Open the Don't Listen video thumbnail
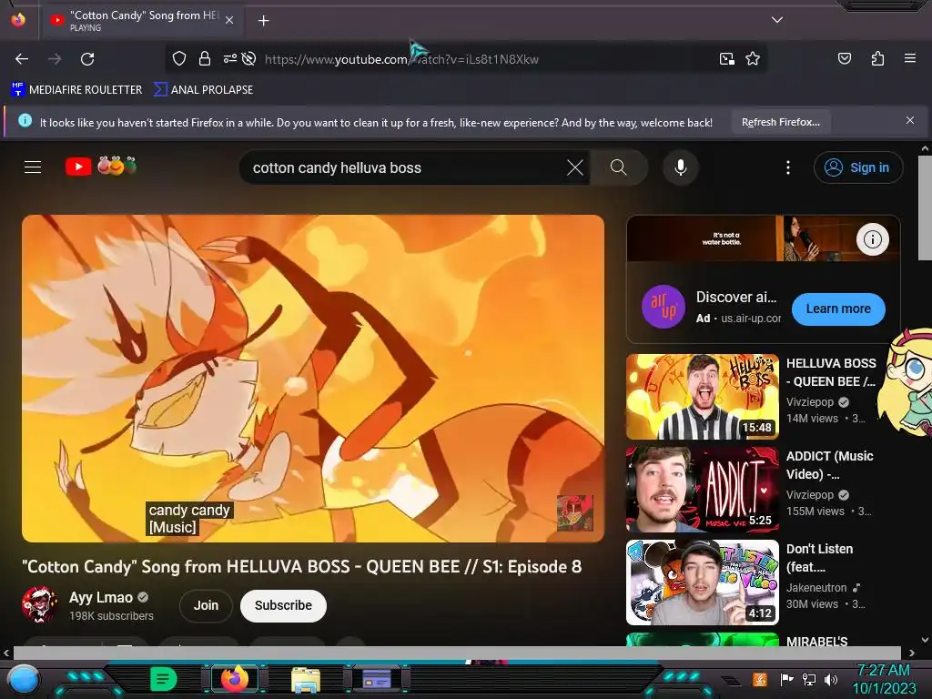This screenshot has height=699, width=932. [x=702, y=582]
